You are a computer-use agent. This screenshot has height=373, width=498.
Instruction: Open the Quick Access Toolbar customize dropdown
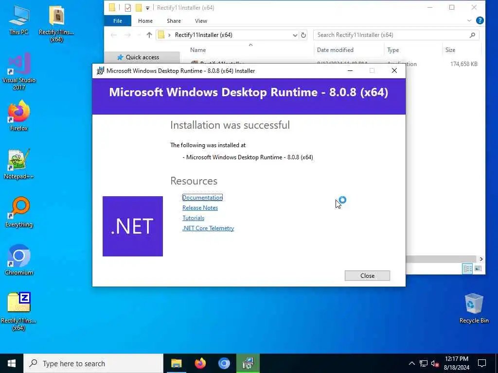click(147, 8)
